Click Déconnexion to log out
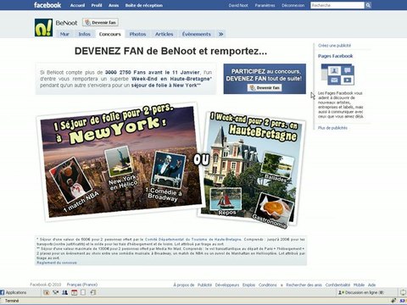Image resolution: width=407 pixels, height=305 pixels. pos(293,5)
